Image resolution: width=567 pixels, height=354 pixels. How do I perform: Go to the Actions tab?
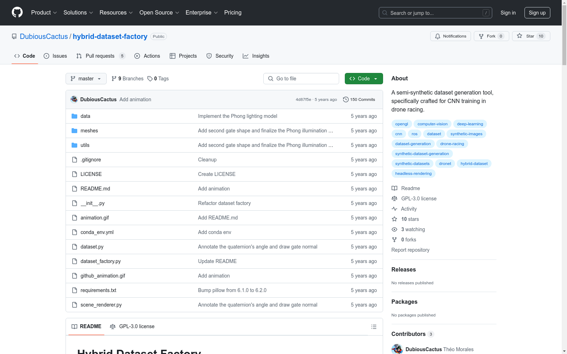pos(147,56)
